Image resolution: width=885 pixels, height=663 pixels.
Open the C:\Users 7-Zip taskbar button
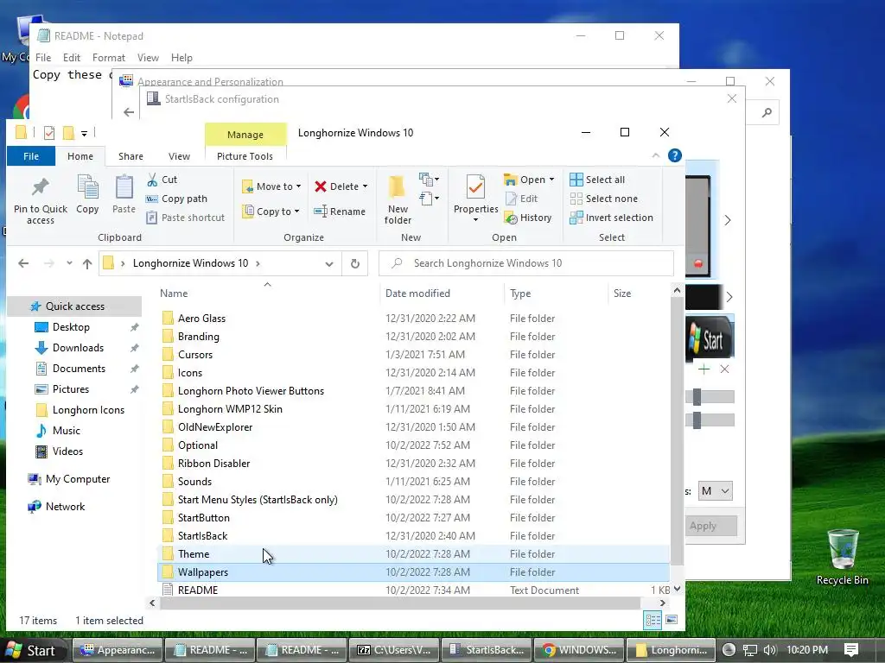click(394, 650)
